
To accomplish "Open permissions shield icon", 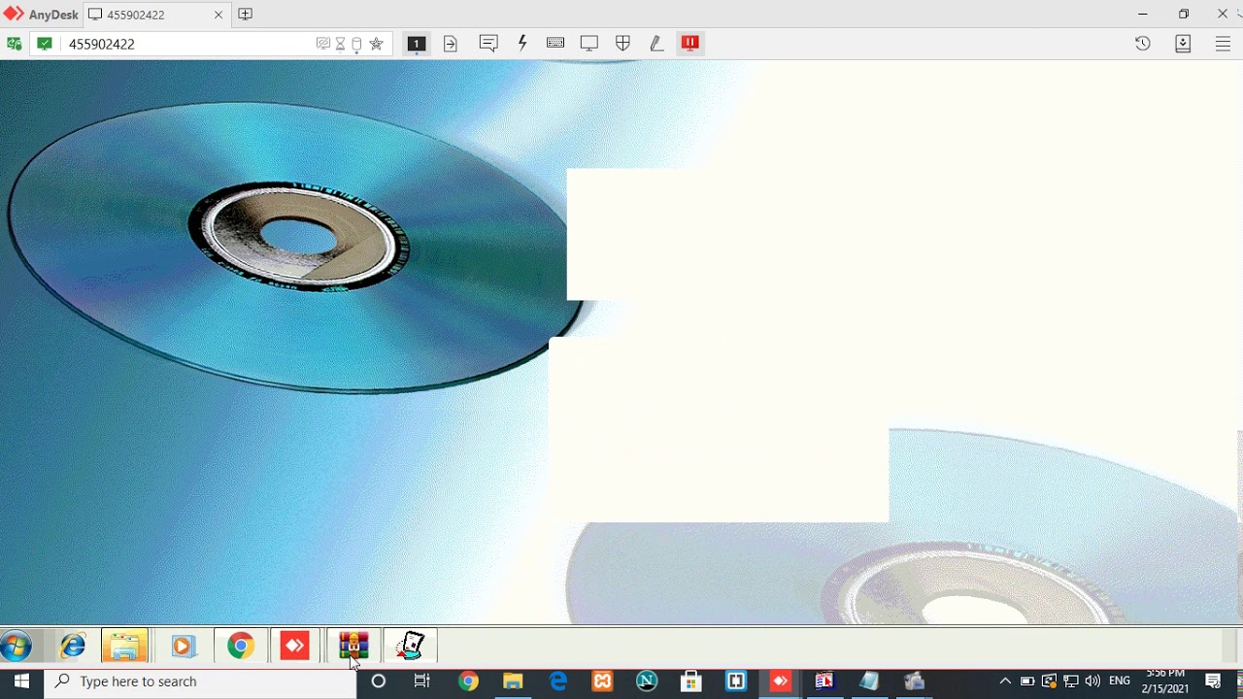I will [623, 43].
